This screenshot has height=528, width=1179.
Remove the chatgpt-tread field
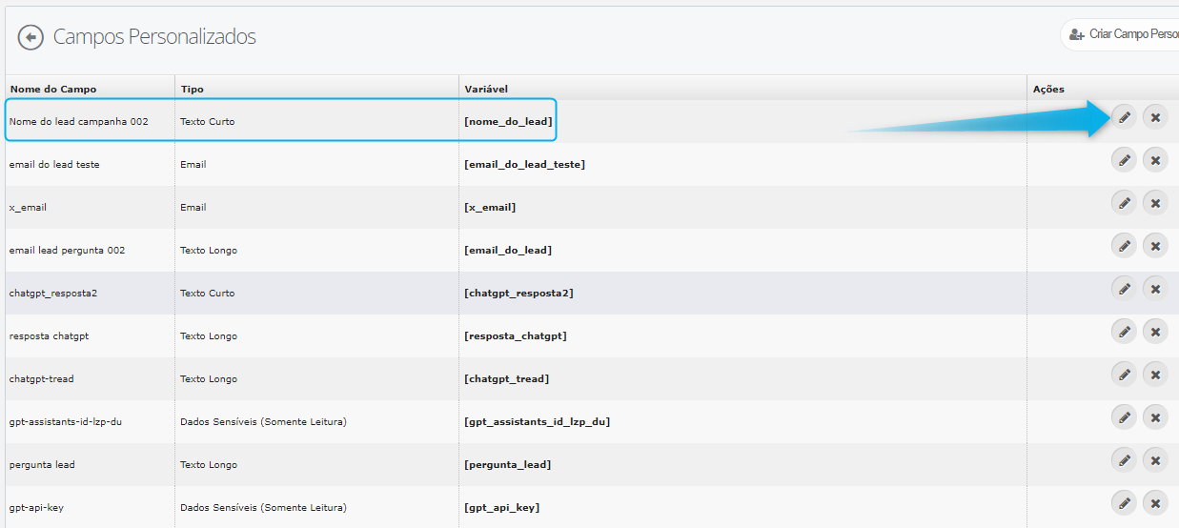(x=1155, y=374)
